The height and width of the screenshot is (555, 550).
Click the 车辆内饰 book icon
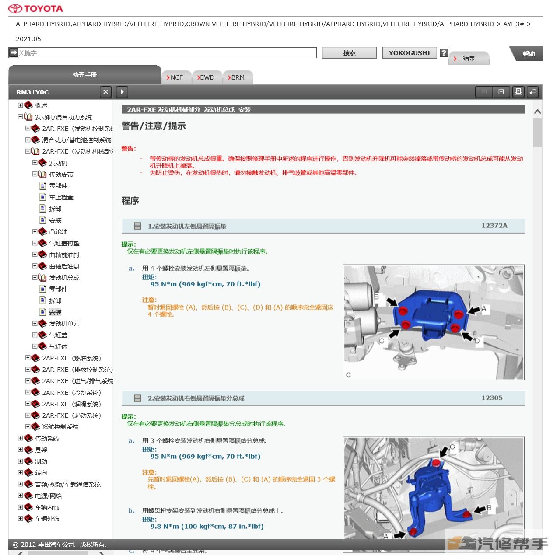(28, 507)
